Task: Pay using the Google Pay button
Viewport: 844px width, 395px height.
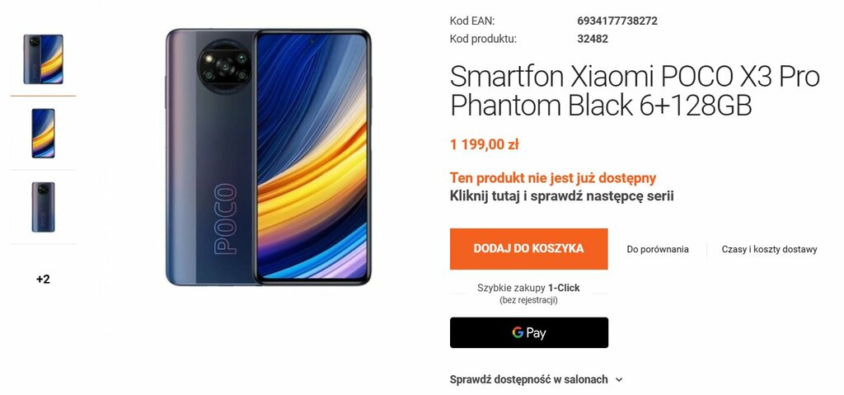Action: 529,332
